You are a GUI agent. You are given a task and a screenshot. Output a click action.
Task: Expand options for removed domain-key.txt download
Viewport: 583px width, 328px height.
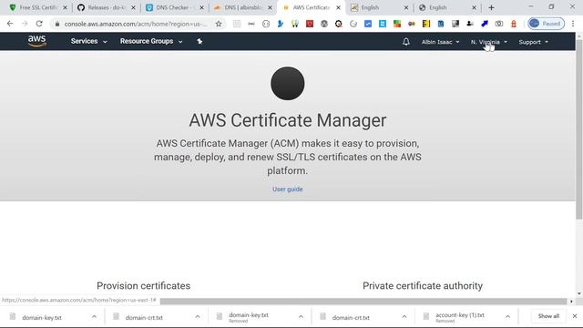pyautogui.click(x=301, y=317)
